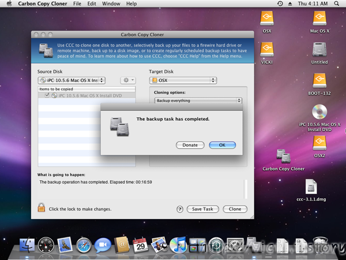Open the Target Disk OSX dropdown

click(183, 80)
